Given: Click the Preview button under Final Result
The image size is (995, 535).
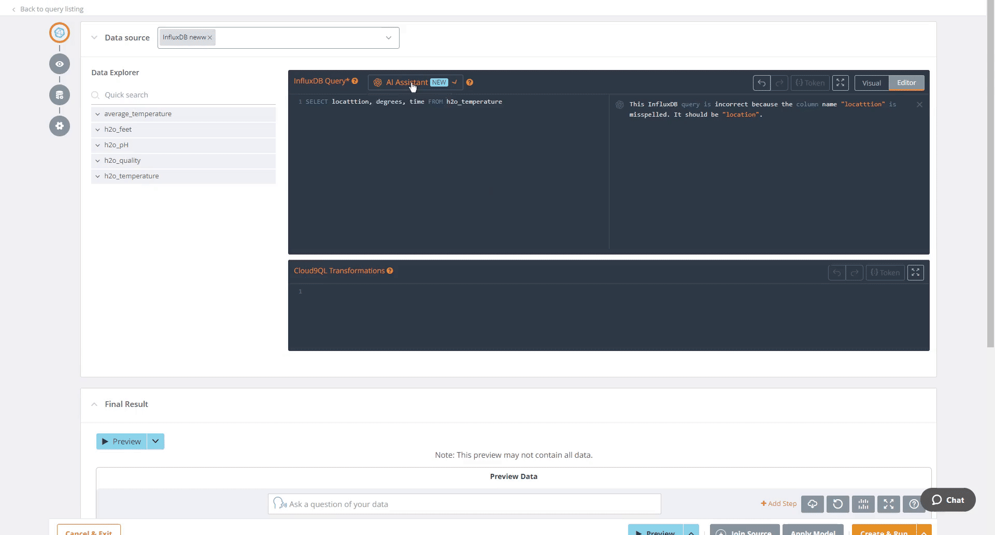Looking at the screenshot, I should click(x=121, y=441).
